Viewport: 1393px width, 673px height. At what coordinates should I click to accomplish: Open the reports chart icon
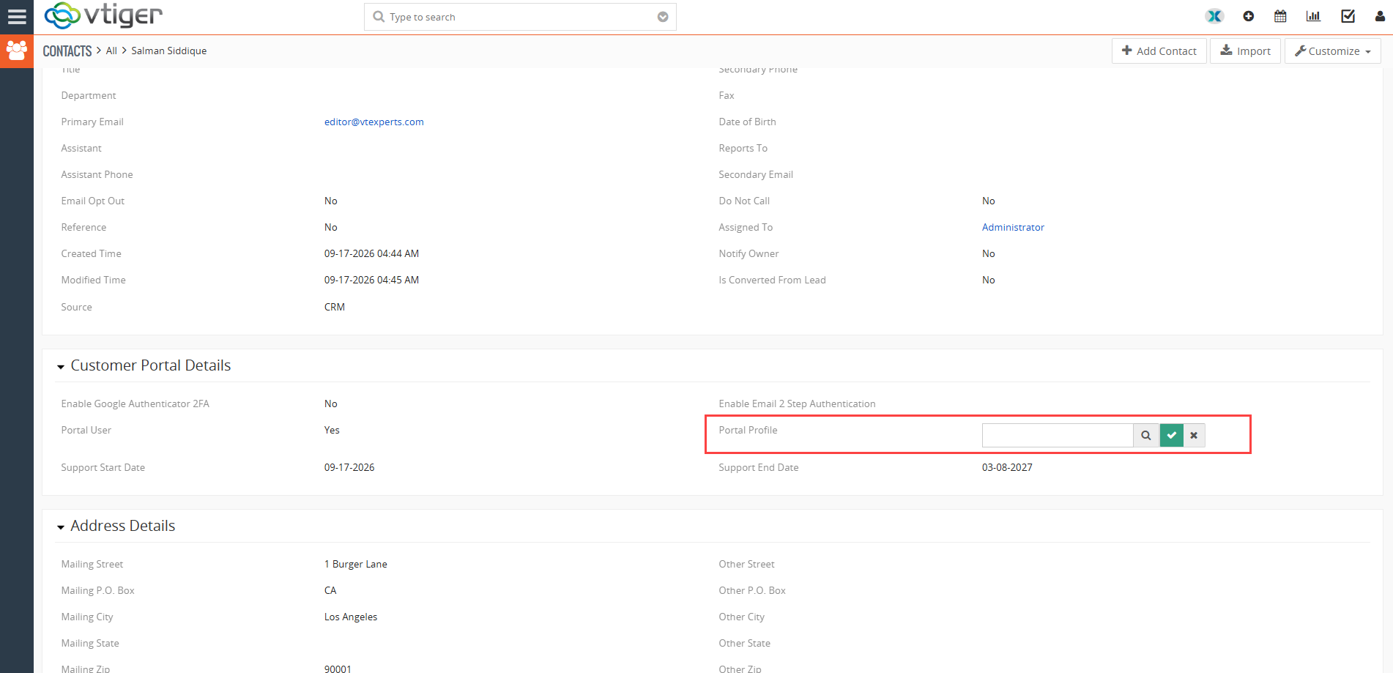pos(1313,16)
